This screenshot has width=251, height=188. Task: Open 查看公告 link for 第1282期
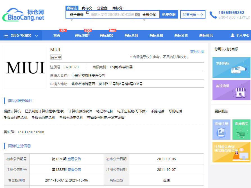click(x=74, y=170)
